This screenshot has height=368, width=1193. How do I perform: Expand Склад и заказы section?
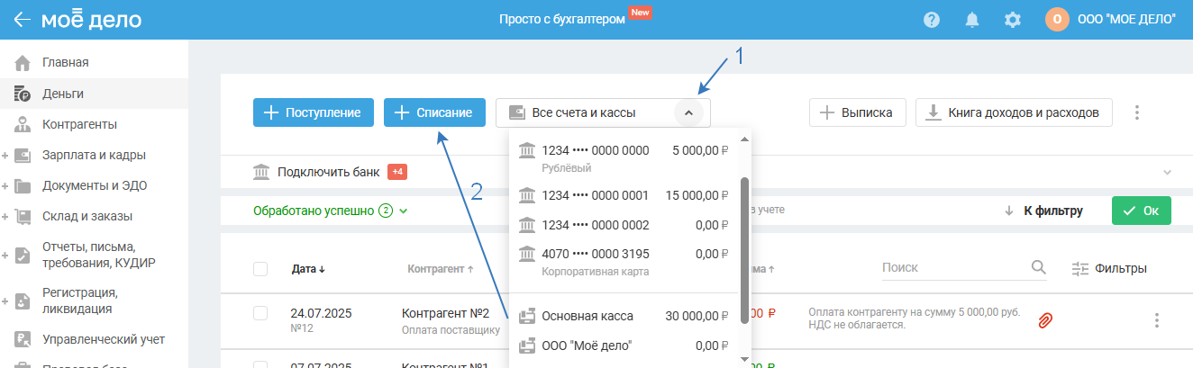(x=5, y=217)
